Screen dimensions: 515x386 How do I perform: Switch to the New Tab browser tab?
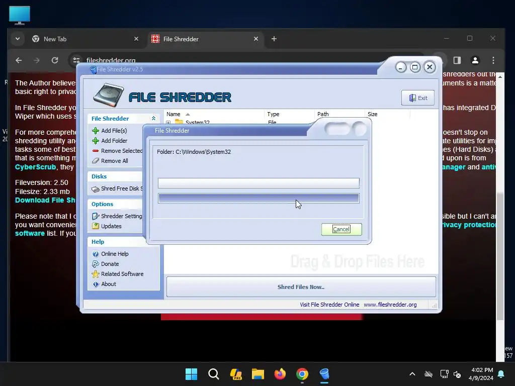(85, 39)
